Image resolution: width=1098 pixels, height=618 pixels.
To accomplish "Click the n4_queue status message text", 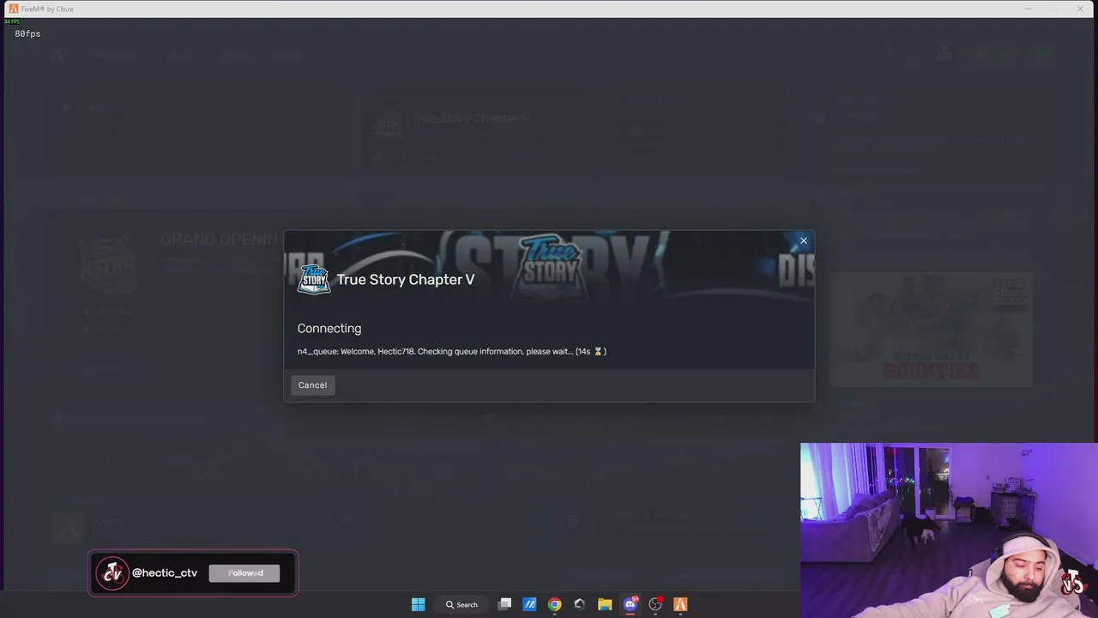I will 451,351.
